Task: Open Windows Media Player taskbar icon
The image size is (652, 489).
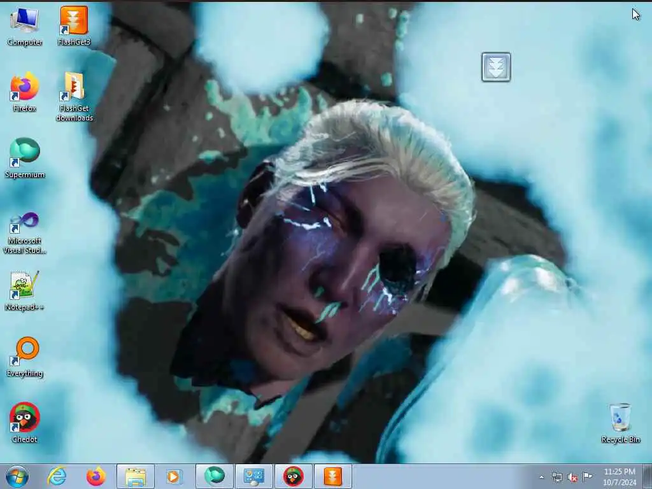Action: click(174, 476)
